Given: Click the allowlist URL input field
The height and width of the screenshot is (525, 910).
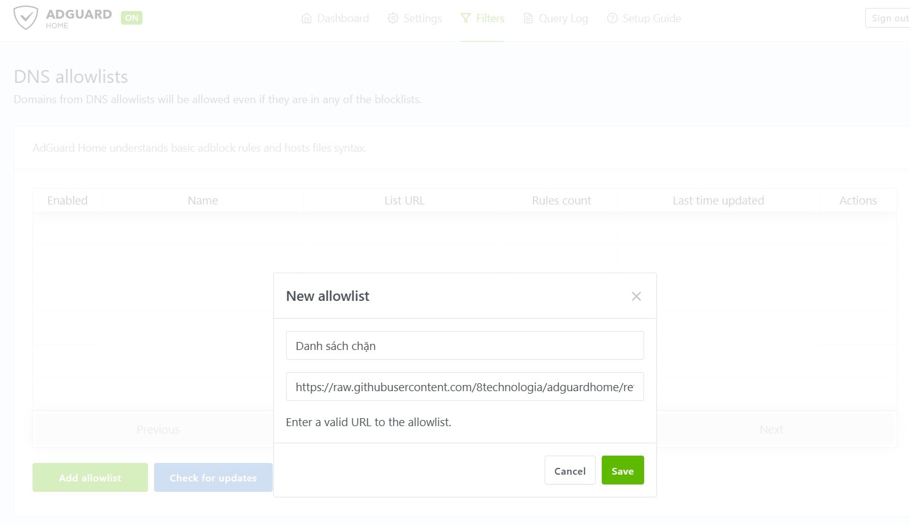Looking at the screenshot, I should 465,387.
